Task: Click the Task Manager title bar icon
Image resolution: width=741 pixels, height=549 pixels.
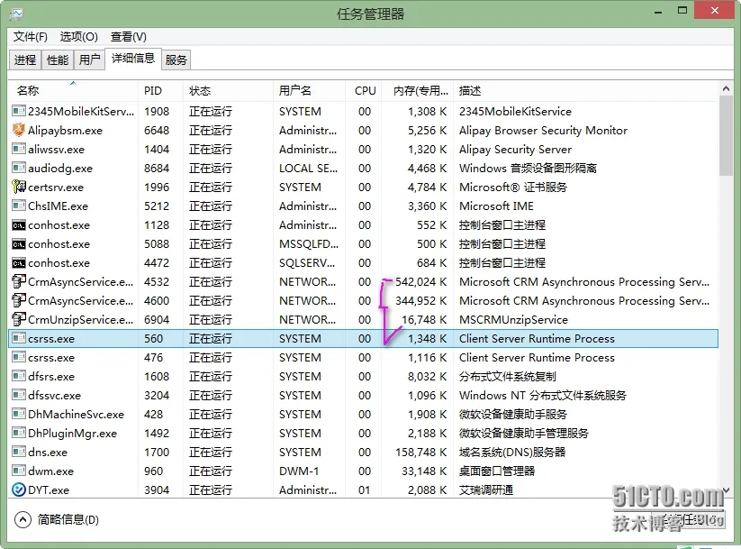Action: (16, 14)
